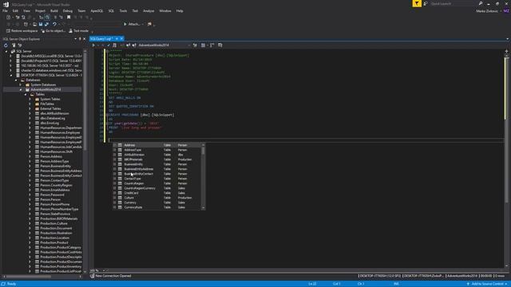The width and height of the screenshot is (511, 287).
Task: Click the Quick Launch magnifier icon
Action: click(x=481, y=3)
